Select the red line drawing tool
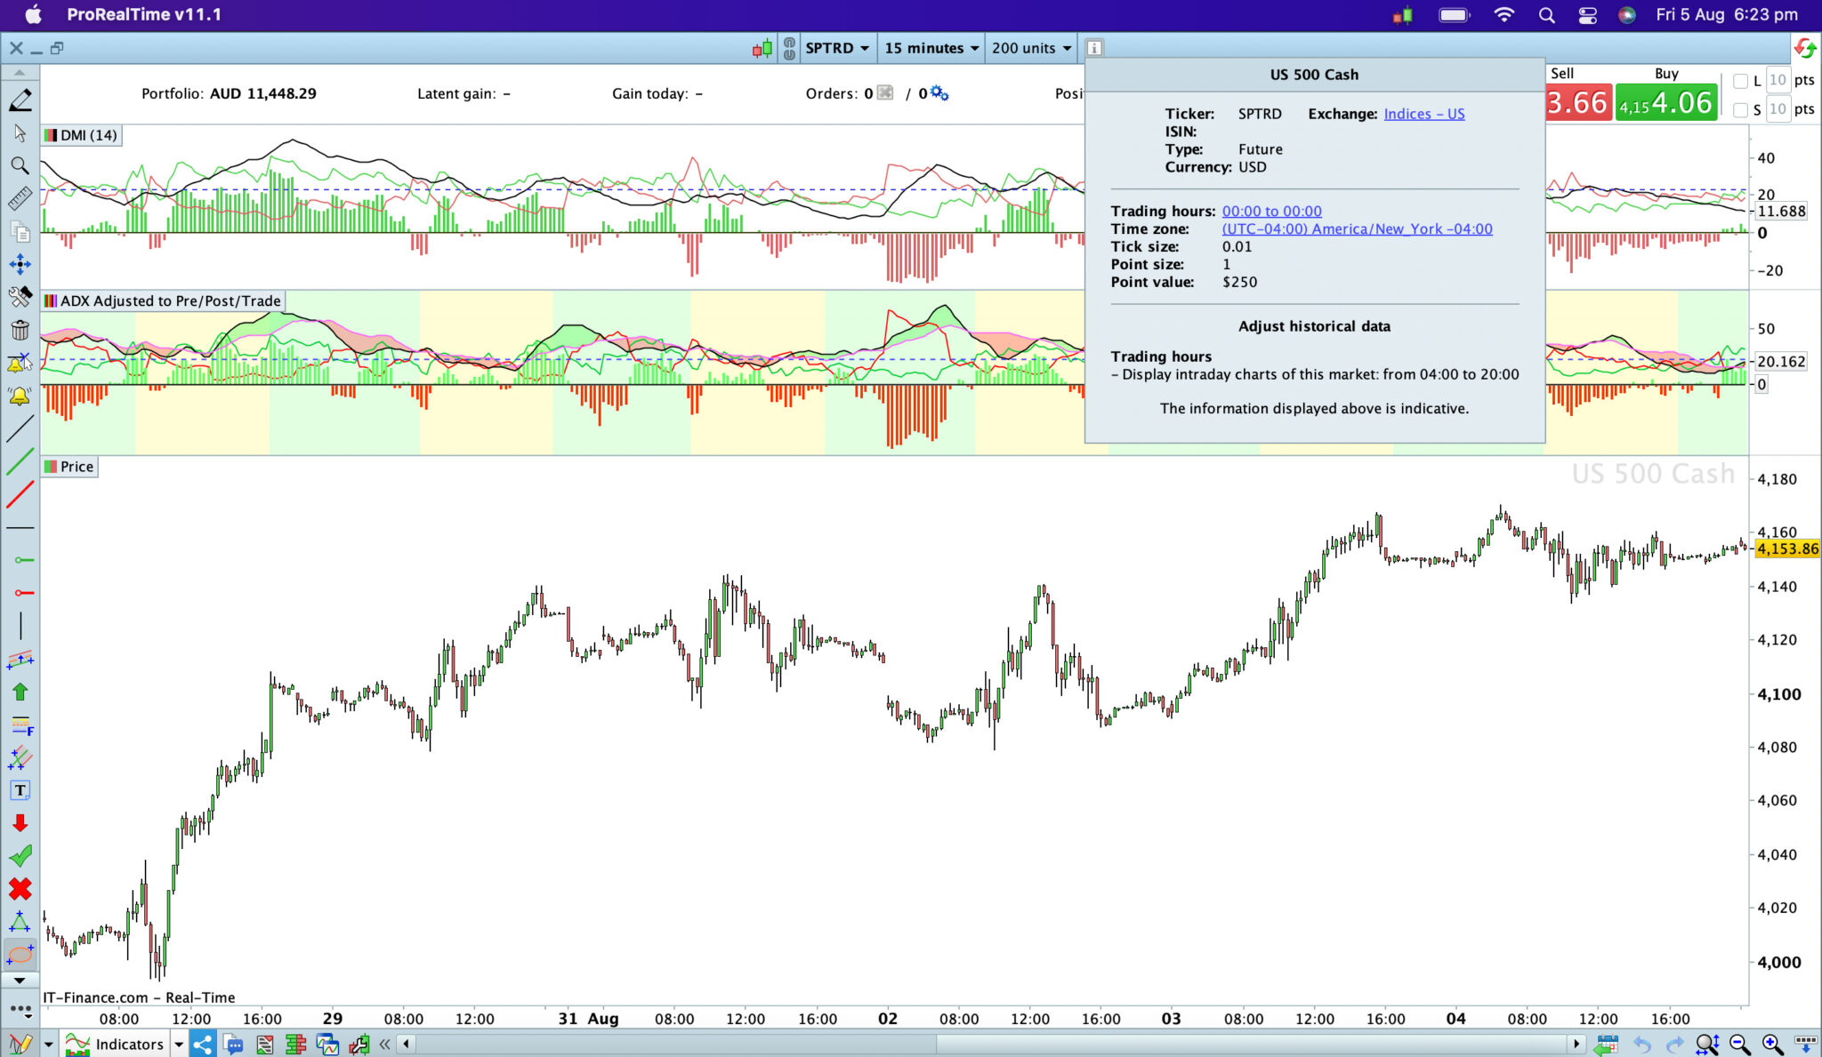The width and height of the screenshot is (1822, 1057). coord(20,494)
